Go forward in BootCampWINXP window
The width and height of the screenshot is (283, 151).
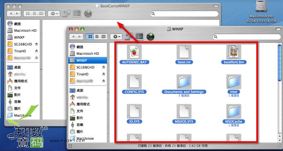coord(17,13)
